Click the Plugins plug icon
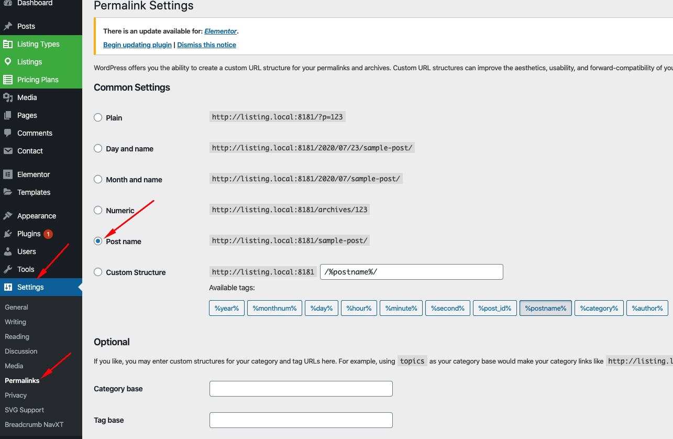Screen dimensions: 673x439 click(x=8, y=234)
